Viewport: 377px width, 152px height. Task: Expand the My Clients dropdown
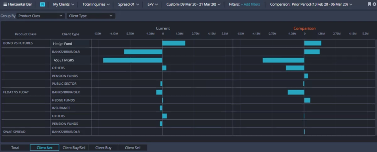pyautogui.click(x=63, y=4)
